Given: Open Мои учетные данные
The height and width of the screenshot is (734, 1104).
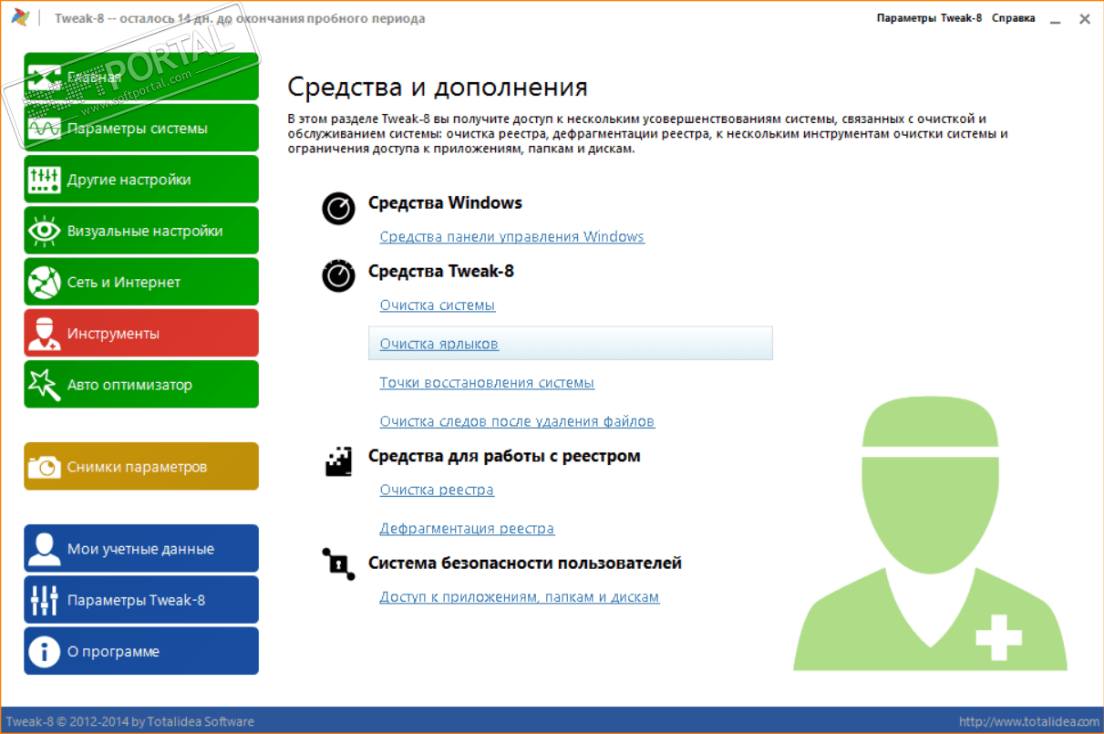Looking at the screenshot, I should pyautogui.click(x=141, y=549).
